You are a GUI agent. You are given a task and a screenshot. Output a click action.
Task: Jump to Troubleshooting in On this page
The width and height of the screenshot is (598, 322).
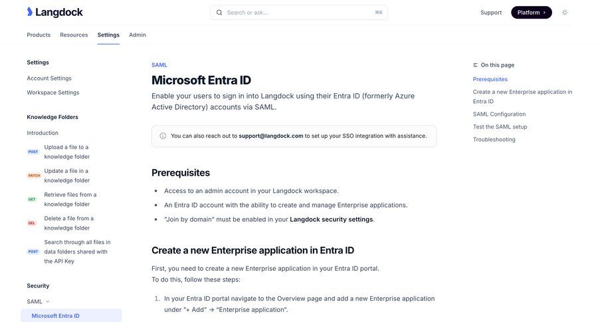[494, 140]
